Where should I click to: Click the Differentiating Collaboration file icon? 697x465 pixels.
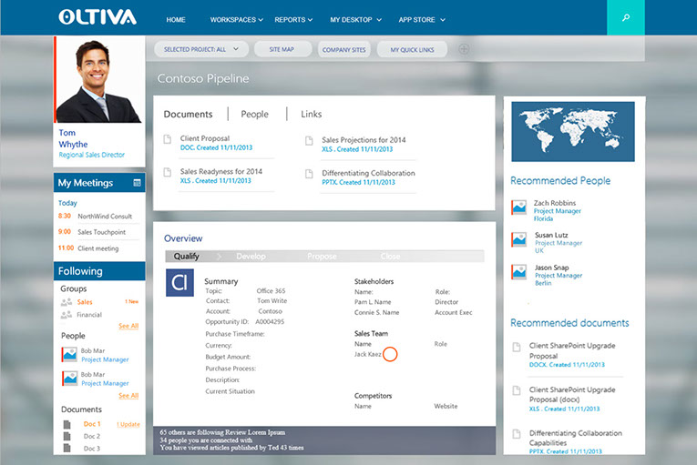[x=309, y=173]
